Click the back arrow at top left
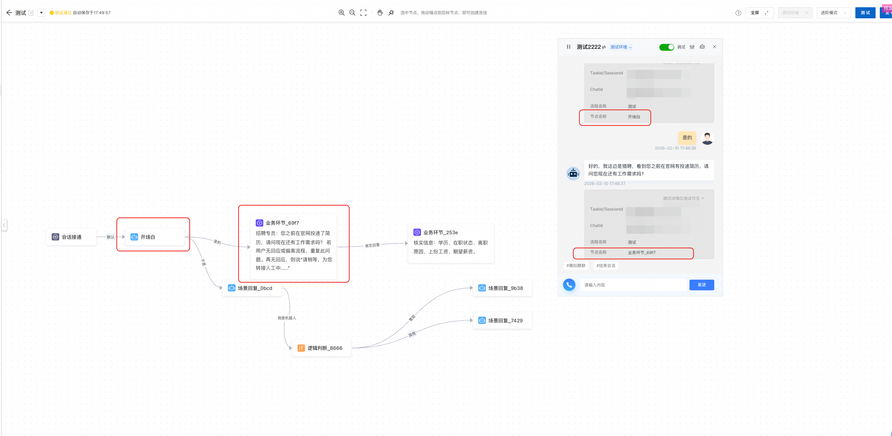This screenshot has height=436, width=892. (9, 13)
